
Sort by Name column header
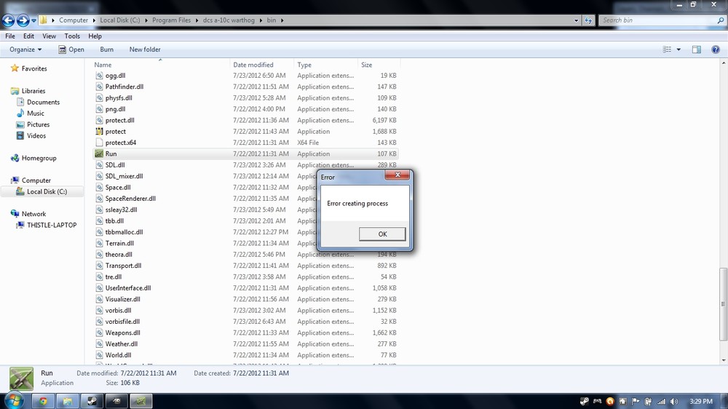(x=160, y=65)
